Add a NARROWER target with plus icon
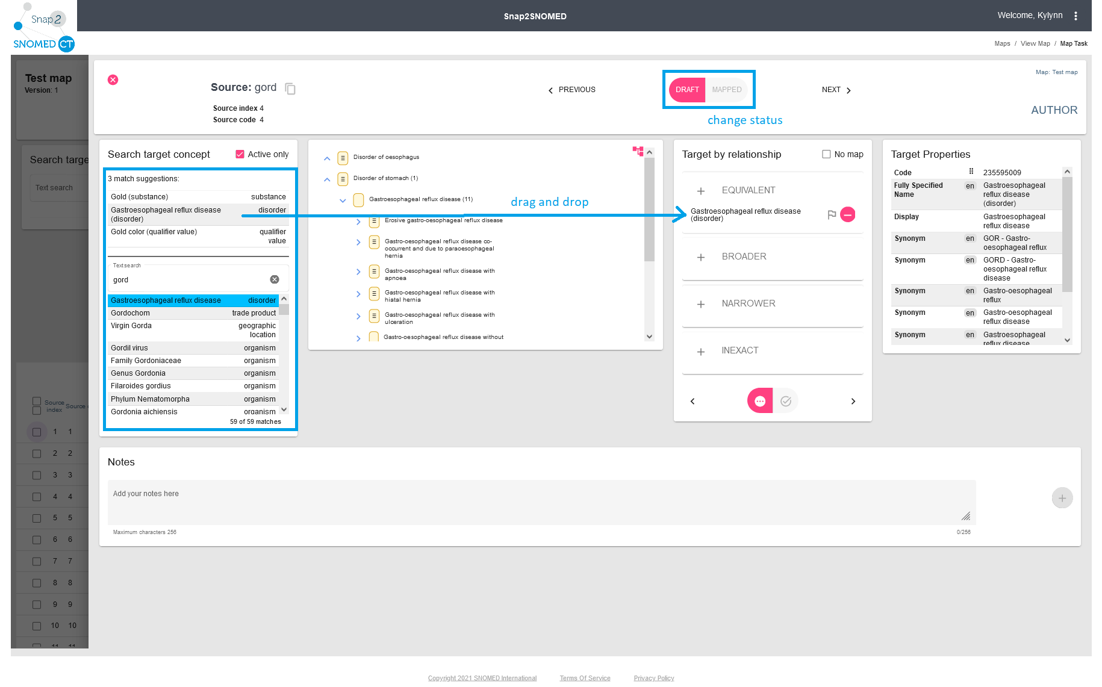1102x687 pixels. coord(701,304)
